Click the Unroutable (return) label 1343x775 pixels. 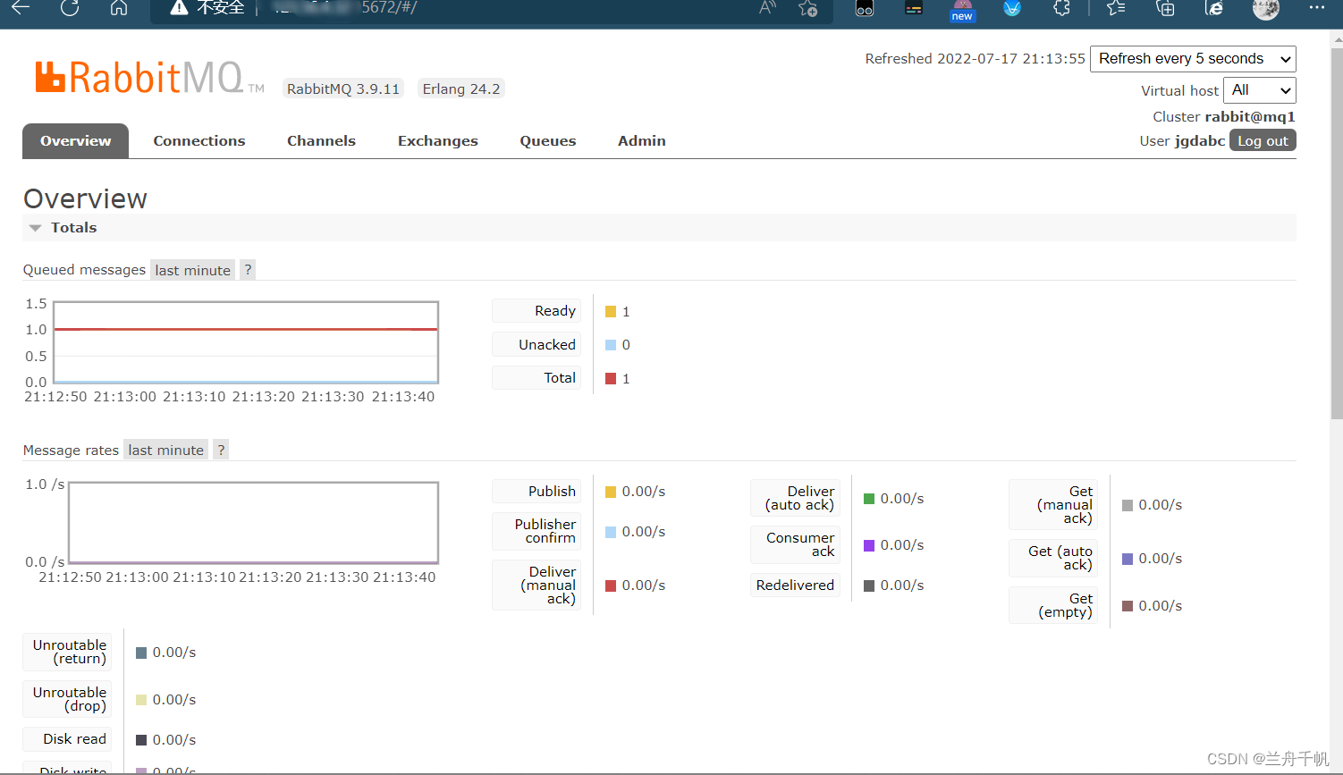click(67, 652)
